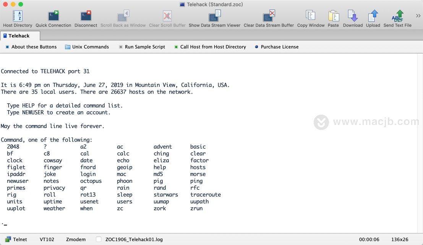Click the terminal prompt cursor line
The width and height of the screenshot is (423, 245).
[4, 224]
